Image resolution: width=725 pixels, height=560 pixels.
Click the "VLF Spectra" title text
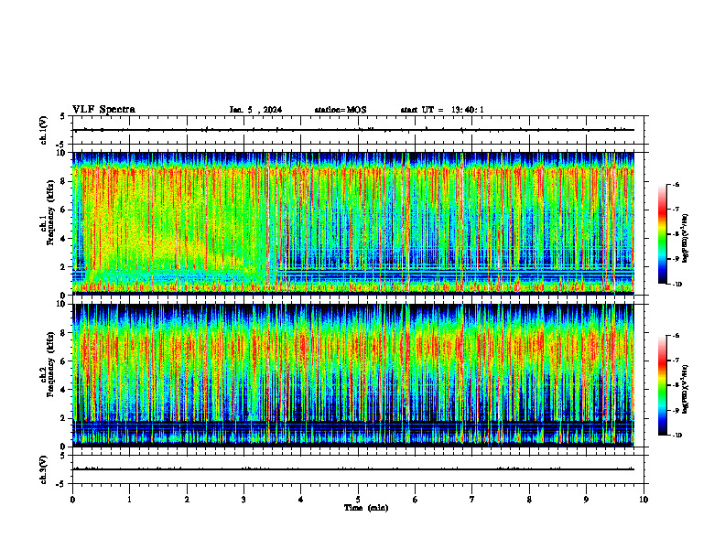click(x=103, y=110)
